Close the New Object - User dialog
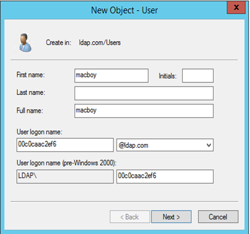Image resolution: width=250 pixels, height=234 pixels. [236, 8]
